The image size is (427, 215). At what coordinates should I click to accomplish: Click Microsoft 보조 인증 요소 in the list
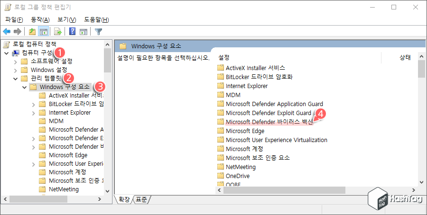258,158
